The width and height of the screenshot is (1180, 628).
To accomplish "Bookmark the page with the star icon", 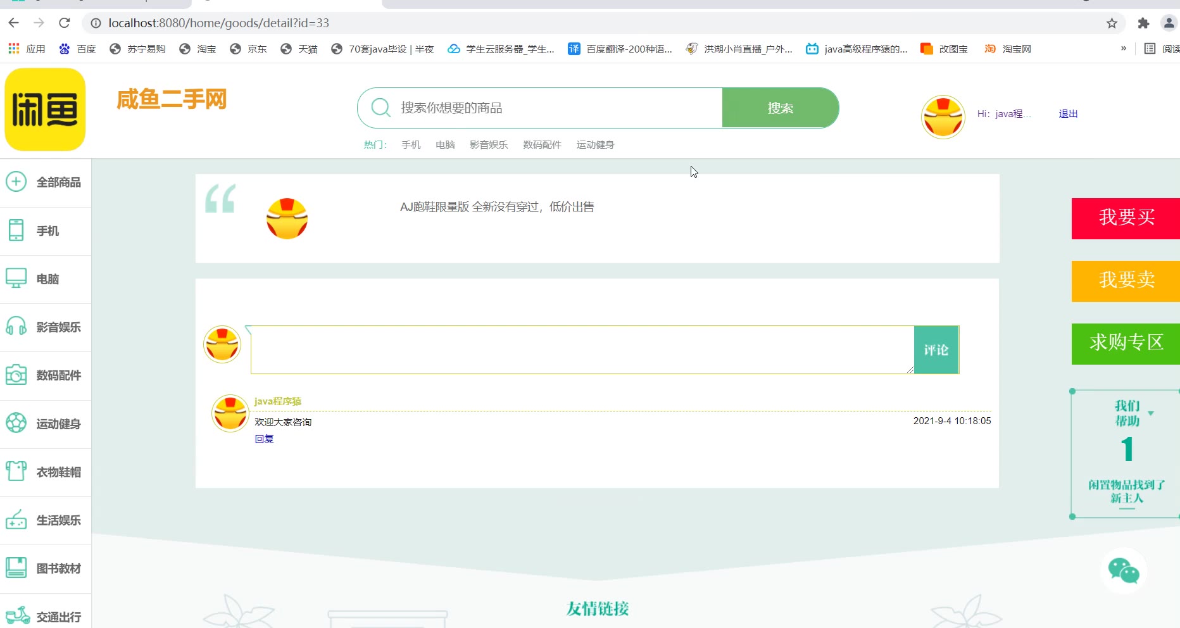I will click(1112, 23).
